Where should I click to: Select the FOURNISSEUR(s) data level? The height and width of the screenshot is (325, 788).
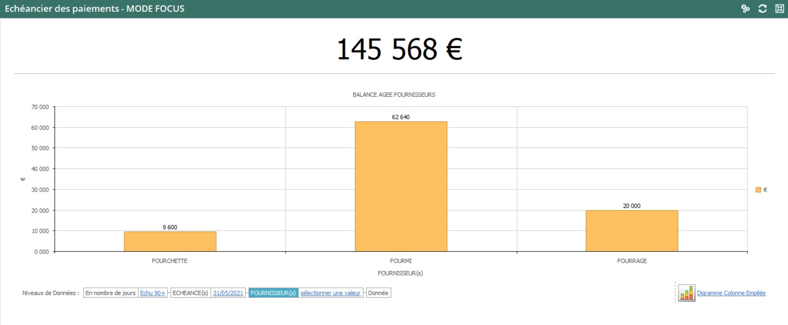273,293
